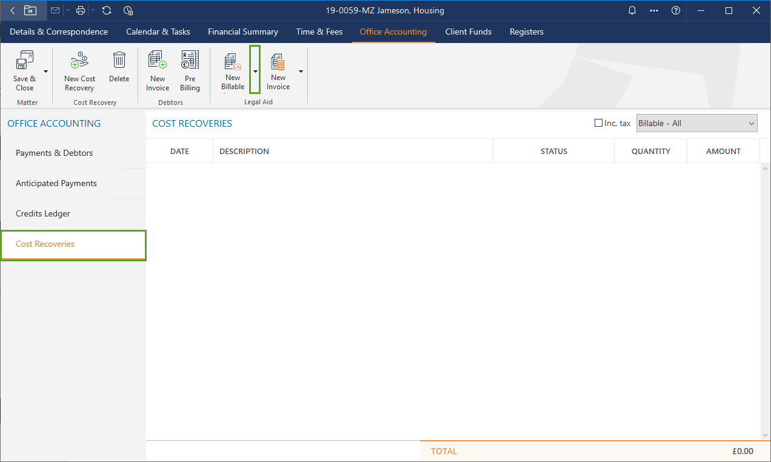Viewport: 771px width, 462px height.
Task: Expand the New Billable dropdown arrow
Action: coord(255,71)
